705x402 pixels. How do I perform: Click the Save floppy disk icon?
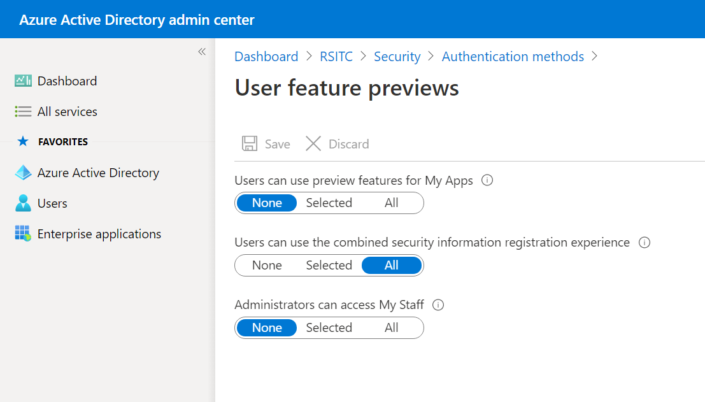coord(250,144)
